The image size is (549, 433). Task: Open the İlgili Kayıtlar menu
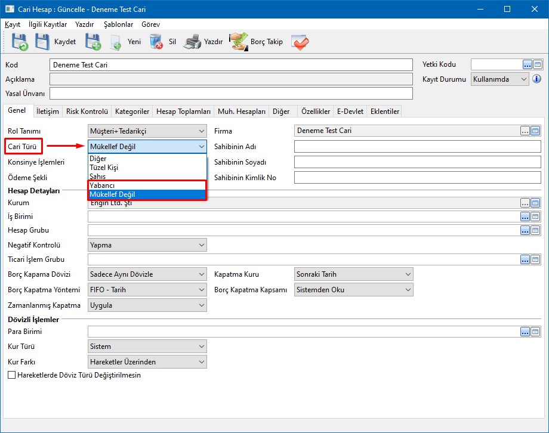pos(48,24)
